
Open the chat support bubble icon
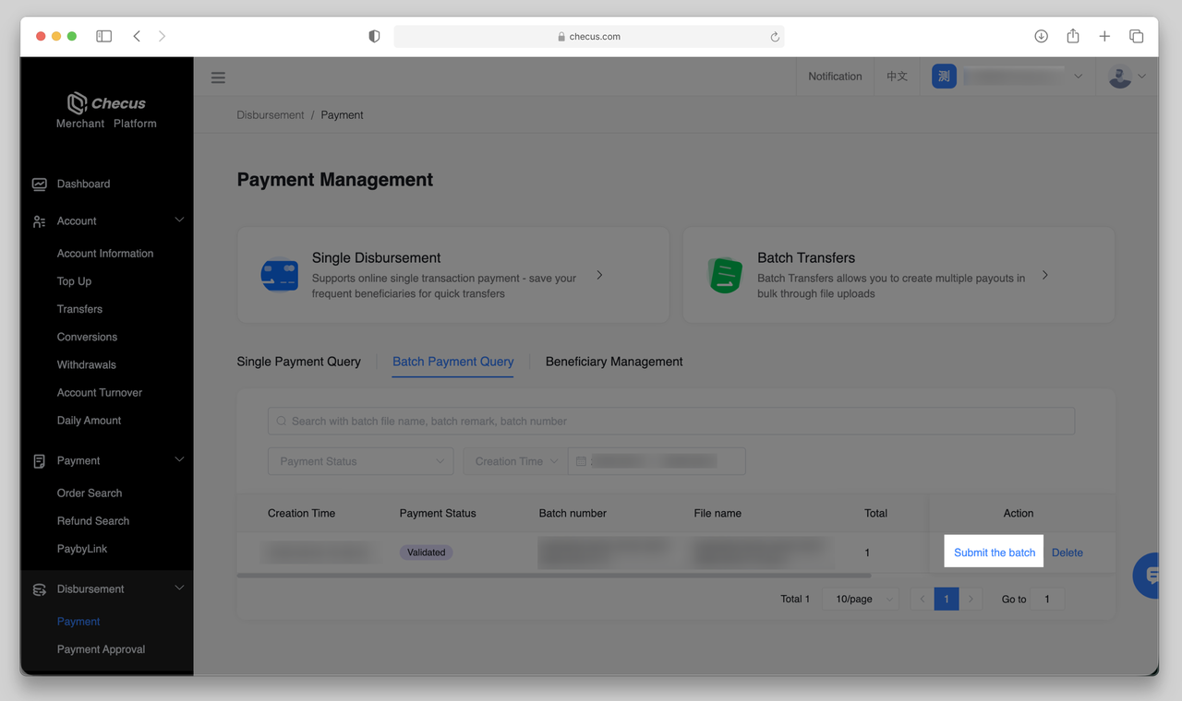pos(1149,576)
